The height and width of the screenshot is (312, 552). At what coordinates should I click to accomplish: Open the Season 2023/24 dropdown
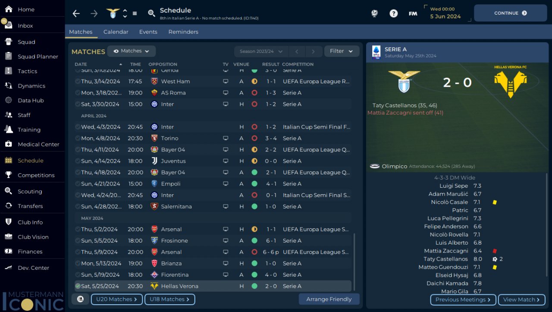pyautogui.click(x=261, y=51)
